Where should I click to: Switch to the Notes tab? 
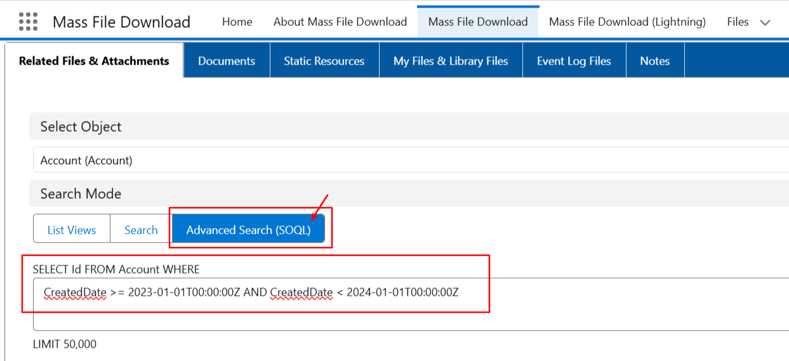tap(655, 61)
